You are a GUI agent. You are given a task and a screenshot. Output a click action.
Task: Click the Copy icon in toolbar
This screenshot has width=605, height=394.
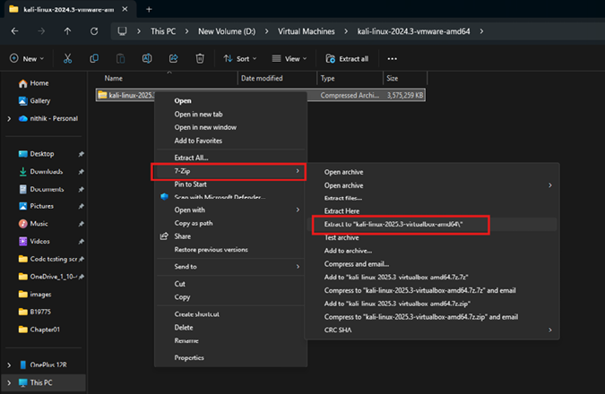click(94, 58)
